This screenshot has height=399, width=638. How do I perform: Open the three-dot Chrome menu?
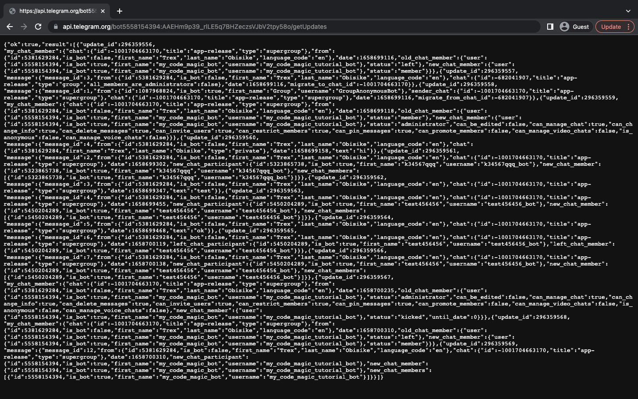[628, 27]
